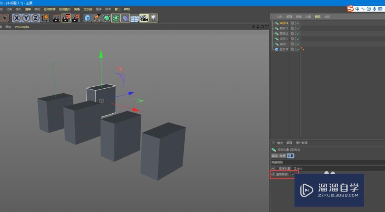The width and height of the screenshot is (385, 212).
Task: Open object manager 书签 menu
Action: [327, 17]
